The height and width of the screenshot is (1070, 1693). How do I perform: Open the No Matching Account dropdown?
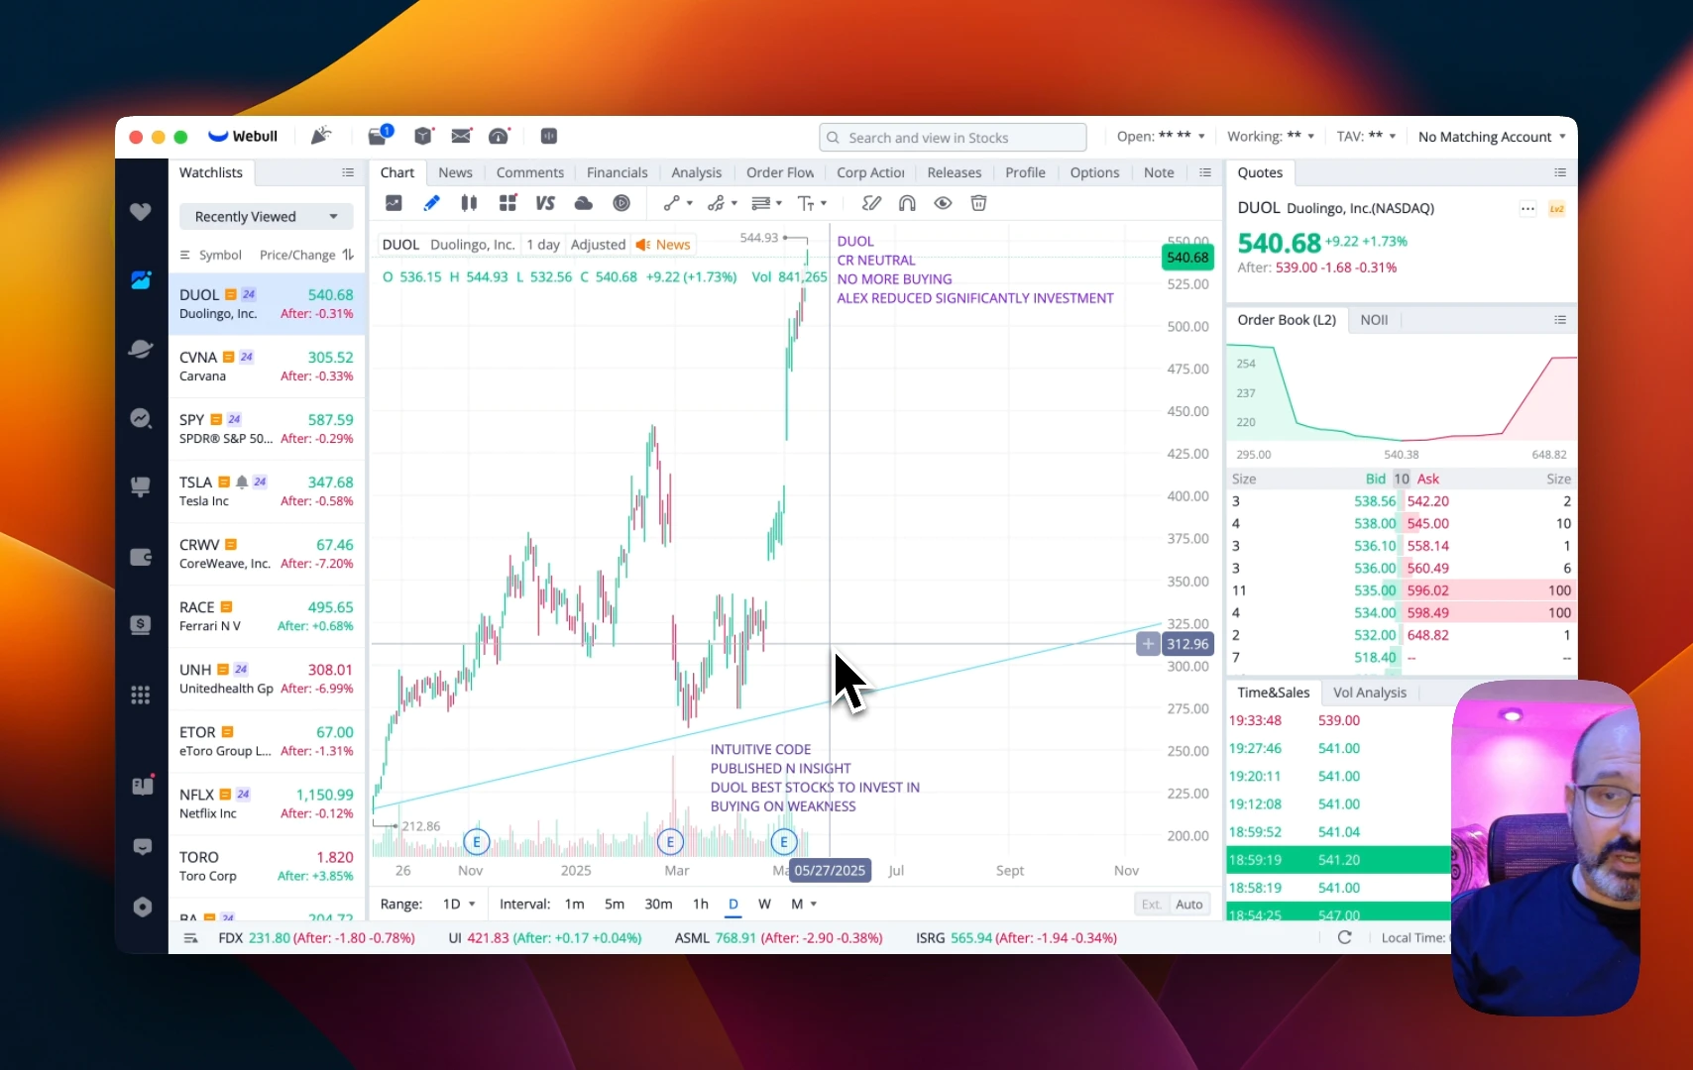1492,137
